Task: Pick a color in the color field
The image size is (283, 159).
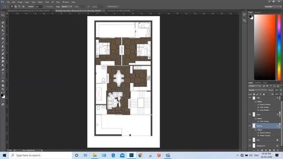Action: point(264,47)
